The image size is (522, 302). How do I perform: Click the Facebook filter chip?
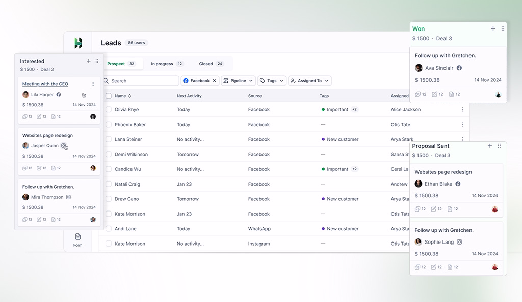pos(200,81)
